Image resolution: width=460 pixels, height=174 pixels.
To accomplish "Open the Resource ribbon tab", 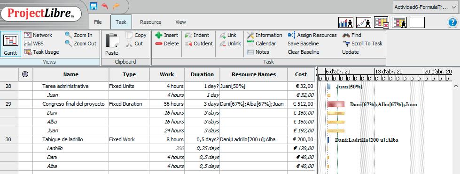I will [x=150, y=22].
